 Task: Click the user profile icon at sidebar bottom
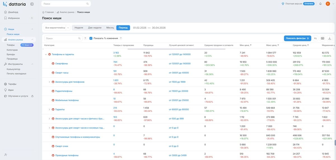click(6, 154)
